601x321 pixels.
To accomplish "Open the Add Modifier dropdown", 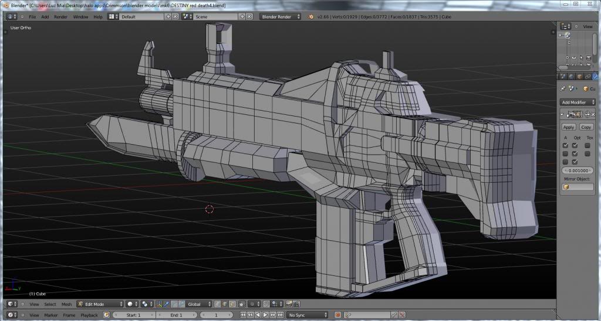I will click(578, 102).
